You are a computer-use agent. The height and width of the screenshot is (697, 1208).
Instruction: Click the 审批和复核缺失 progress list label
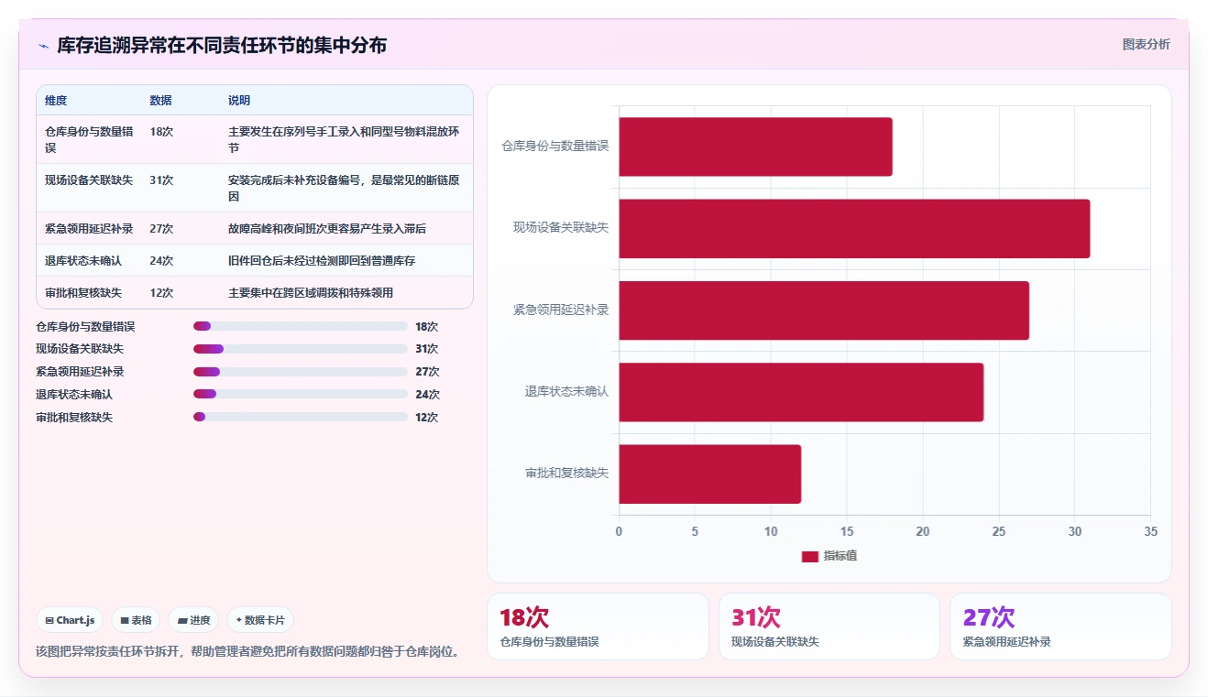[x=74, y=418]
